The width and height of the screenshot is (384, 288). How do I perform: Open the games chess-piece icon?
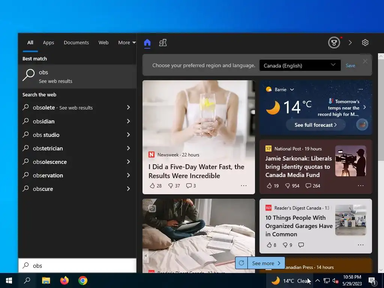163,43
